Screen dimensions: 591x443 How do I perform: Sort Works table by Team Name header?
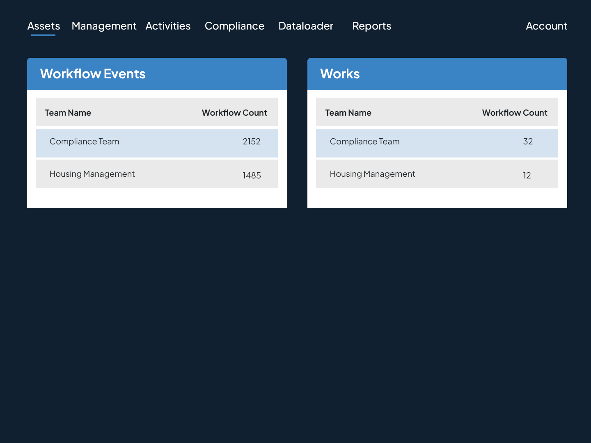coord(348,113)
